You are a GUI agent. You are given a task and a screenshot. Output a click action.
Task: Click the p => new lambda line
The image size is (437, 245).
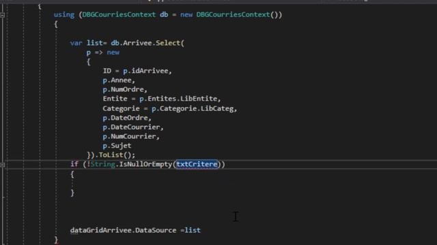(x=103, y=52)
